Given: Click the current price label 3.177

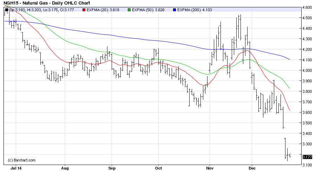Looking at the screenshot, I should click(307, 157).
